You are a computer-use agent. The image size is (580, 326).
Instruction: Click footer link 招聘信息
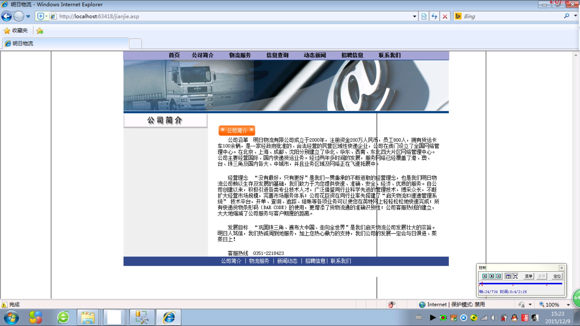tap(315, 261)
